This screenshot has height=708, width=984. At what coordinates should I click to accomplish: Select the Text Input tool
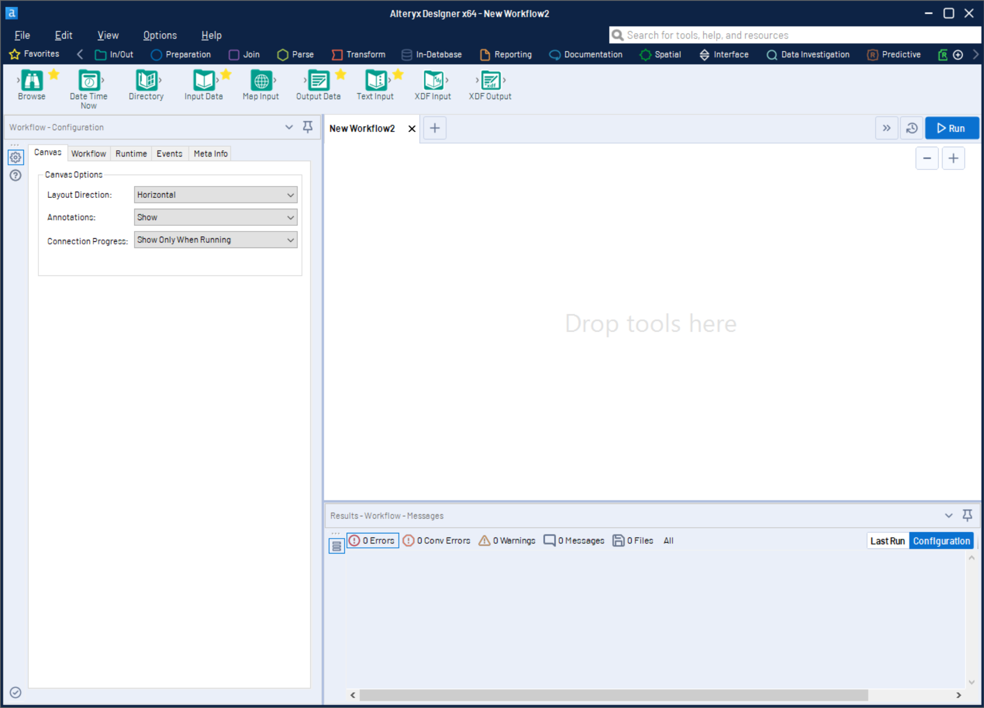pyautogui.click(x=375, y=81)
